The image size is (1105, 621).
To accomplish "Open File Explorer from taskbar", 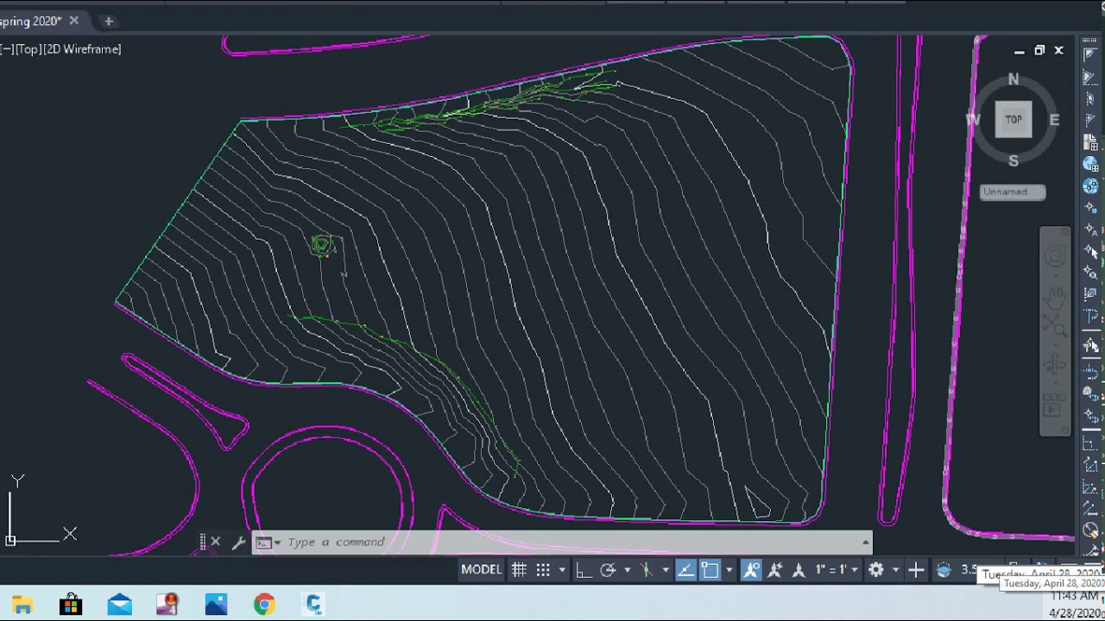I will (x=22, y=605).
